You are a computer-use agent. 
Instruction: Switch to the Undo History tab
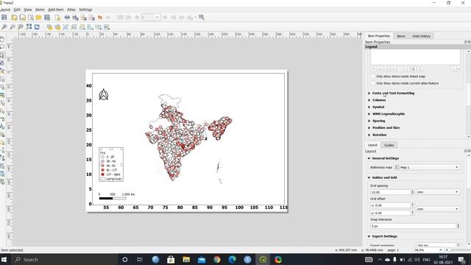coord(421,36)
